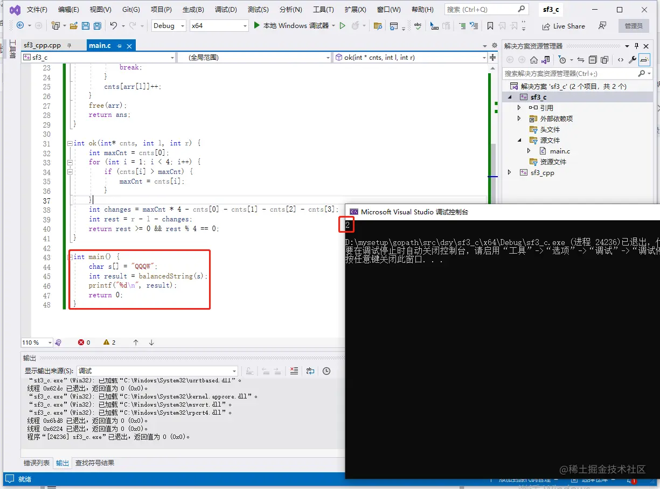Select the 头文件 folder

550,129
